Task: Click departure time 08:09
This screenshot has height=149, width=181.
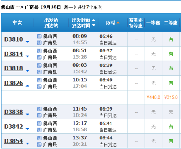Action: pos(80,36)
